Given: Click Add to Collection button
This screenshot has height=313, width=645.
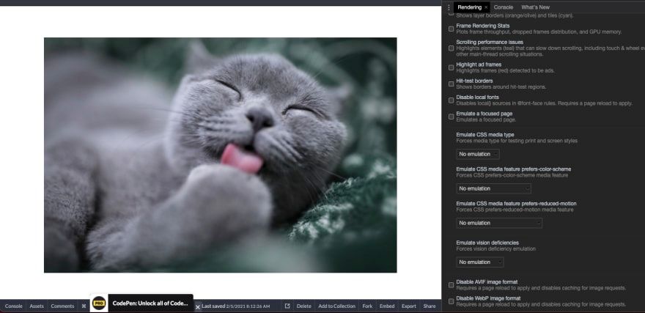Looking at the screenshot, I should click(336, 306).
